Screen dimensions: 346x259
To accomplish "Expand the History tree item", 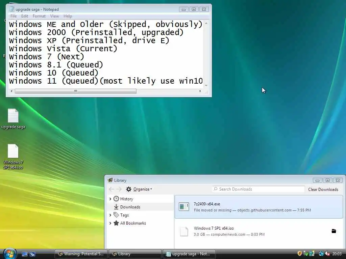I will pos(110,199).
